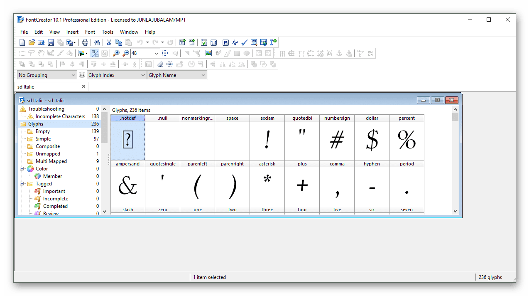Open the Tools menu
This screenshot has height=296, width=529.
pos(107,32)
